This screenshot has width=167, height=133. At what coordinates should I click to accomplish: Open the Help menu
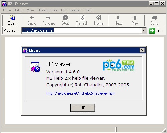(x=89, y=10)
